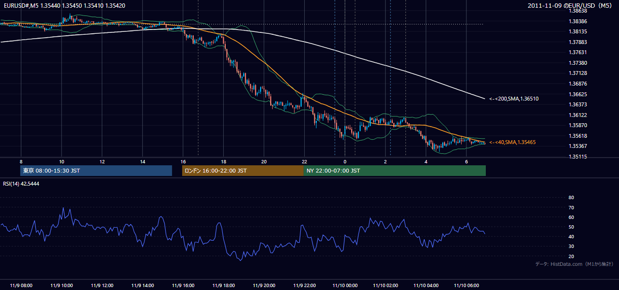Click the RSI 40 level label

(571, 236)
